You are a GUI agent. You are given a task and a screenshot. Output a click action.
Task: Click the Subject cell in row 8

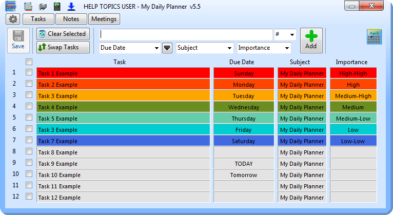(302, 152)
